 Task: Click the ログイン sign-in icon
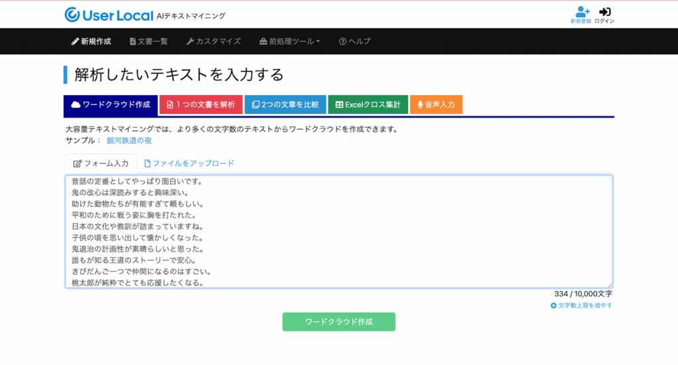pos(605,12)
